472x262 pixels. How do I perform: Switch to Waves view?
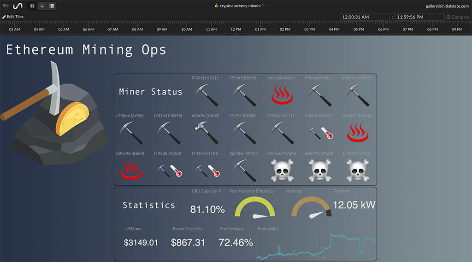point(42,6)
